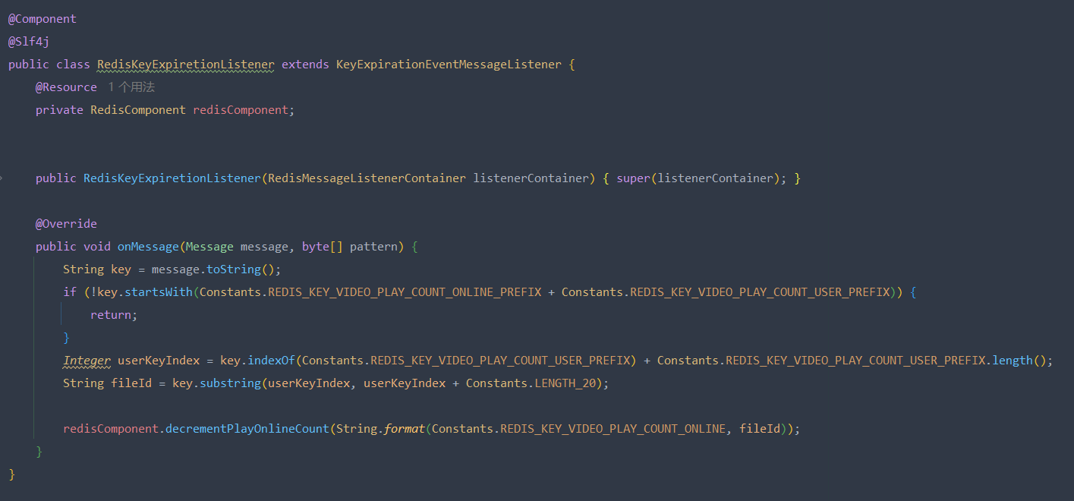Click the @Component annotation
The image size is (1074, 501).
pos(43,19)
